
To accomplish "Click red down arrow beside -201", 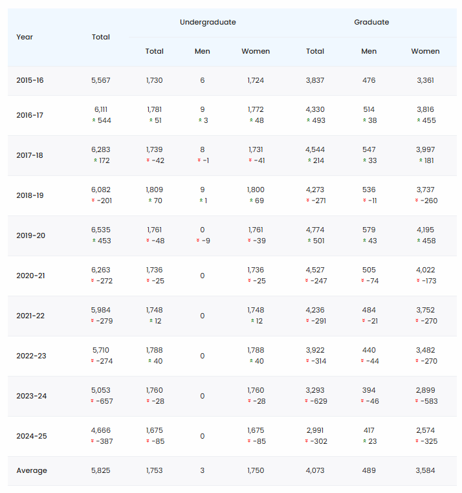I will tap(93, 201).
